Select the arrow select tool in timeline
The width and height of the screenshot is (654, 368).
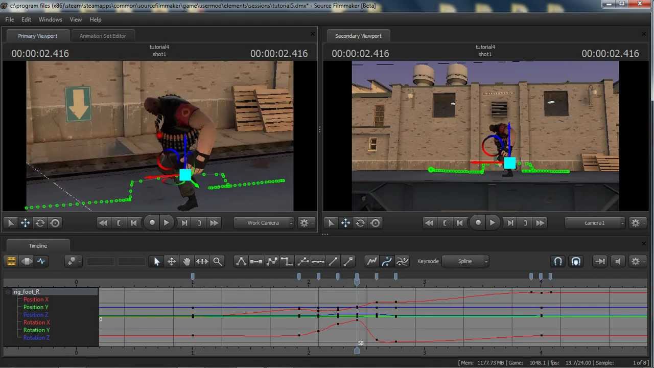click(157, 261)
